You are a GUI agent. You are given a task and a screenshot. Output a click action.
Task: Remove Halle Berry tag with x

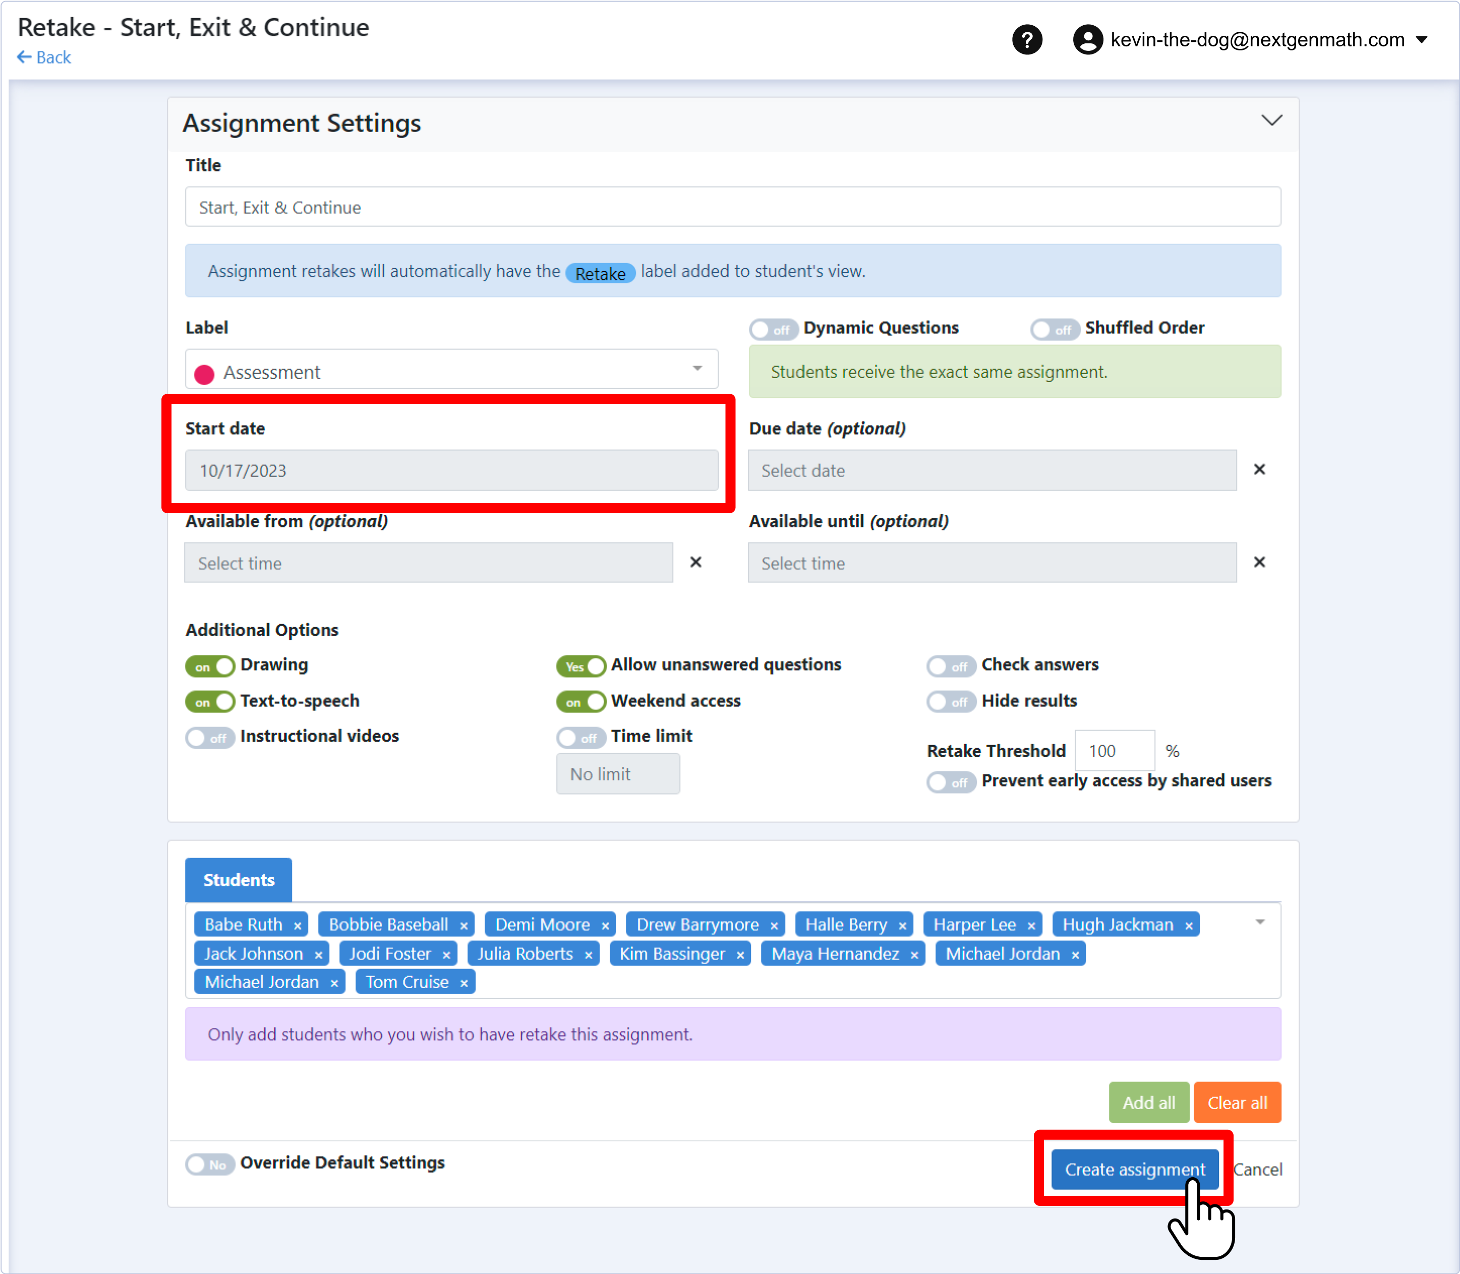pos(902,926)
